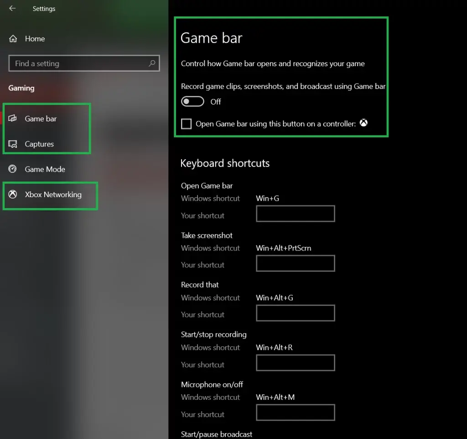Select Captures in sidebar
This screenshot has width=467, height=439.
pyautogui.click(x=39, y=144)
